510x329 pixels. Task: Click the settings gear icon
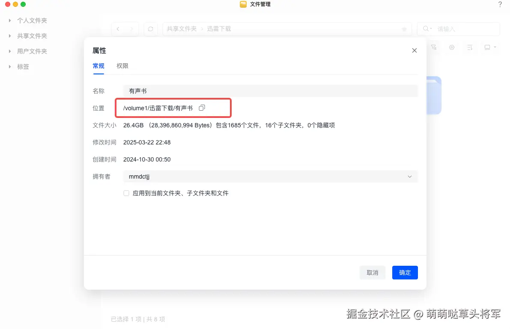pyautogui.click(x=451, y=47)
